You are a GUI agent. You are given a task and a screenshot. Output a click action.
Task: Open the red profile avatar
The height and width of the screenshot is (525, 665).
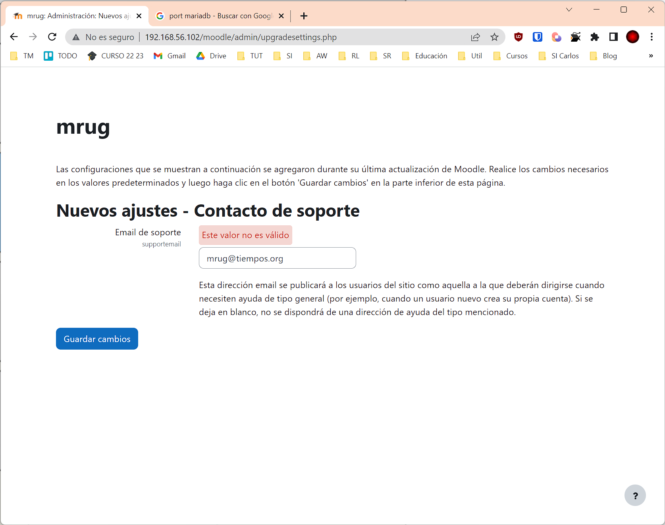tap(632, 37)
